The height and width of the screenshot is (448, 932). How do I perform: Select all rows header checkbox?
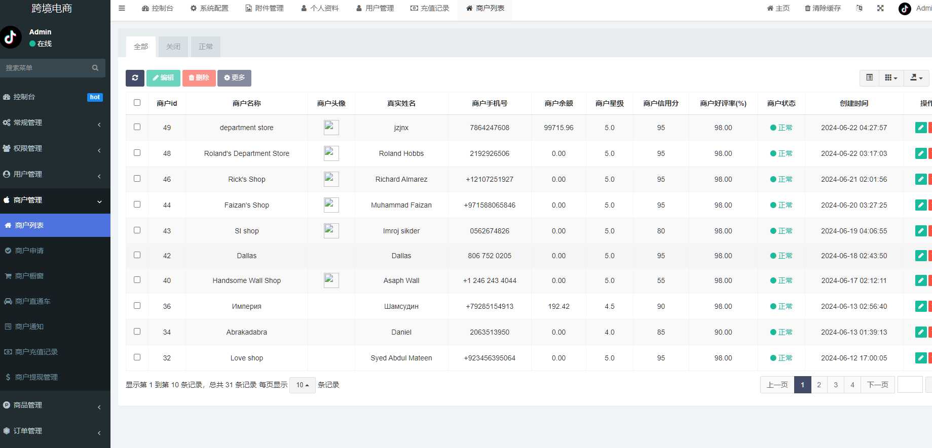pyautogui.click(x=137, y=103)
